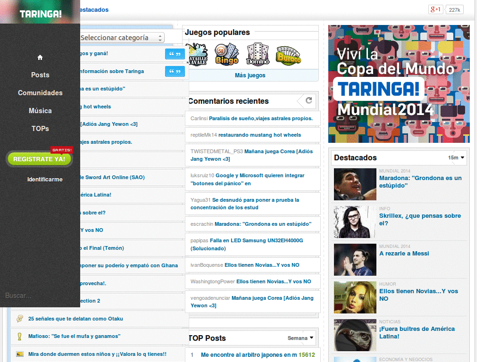Click username escrachin in comments
Viewport: 483px width, 362px height.
coord(202,224)
